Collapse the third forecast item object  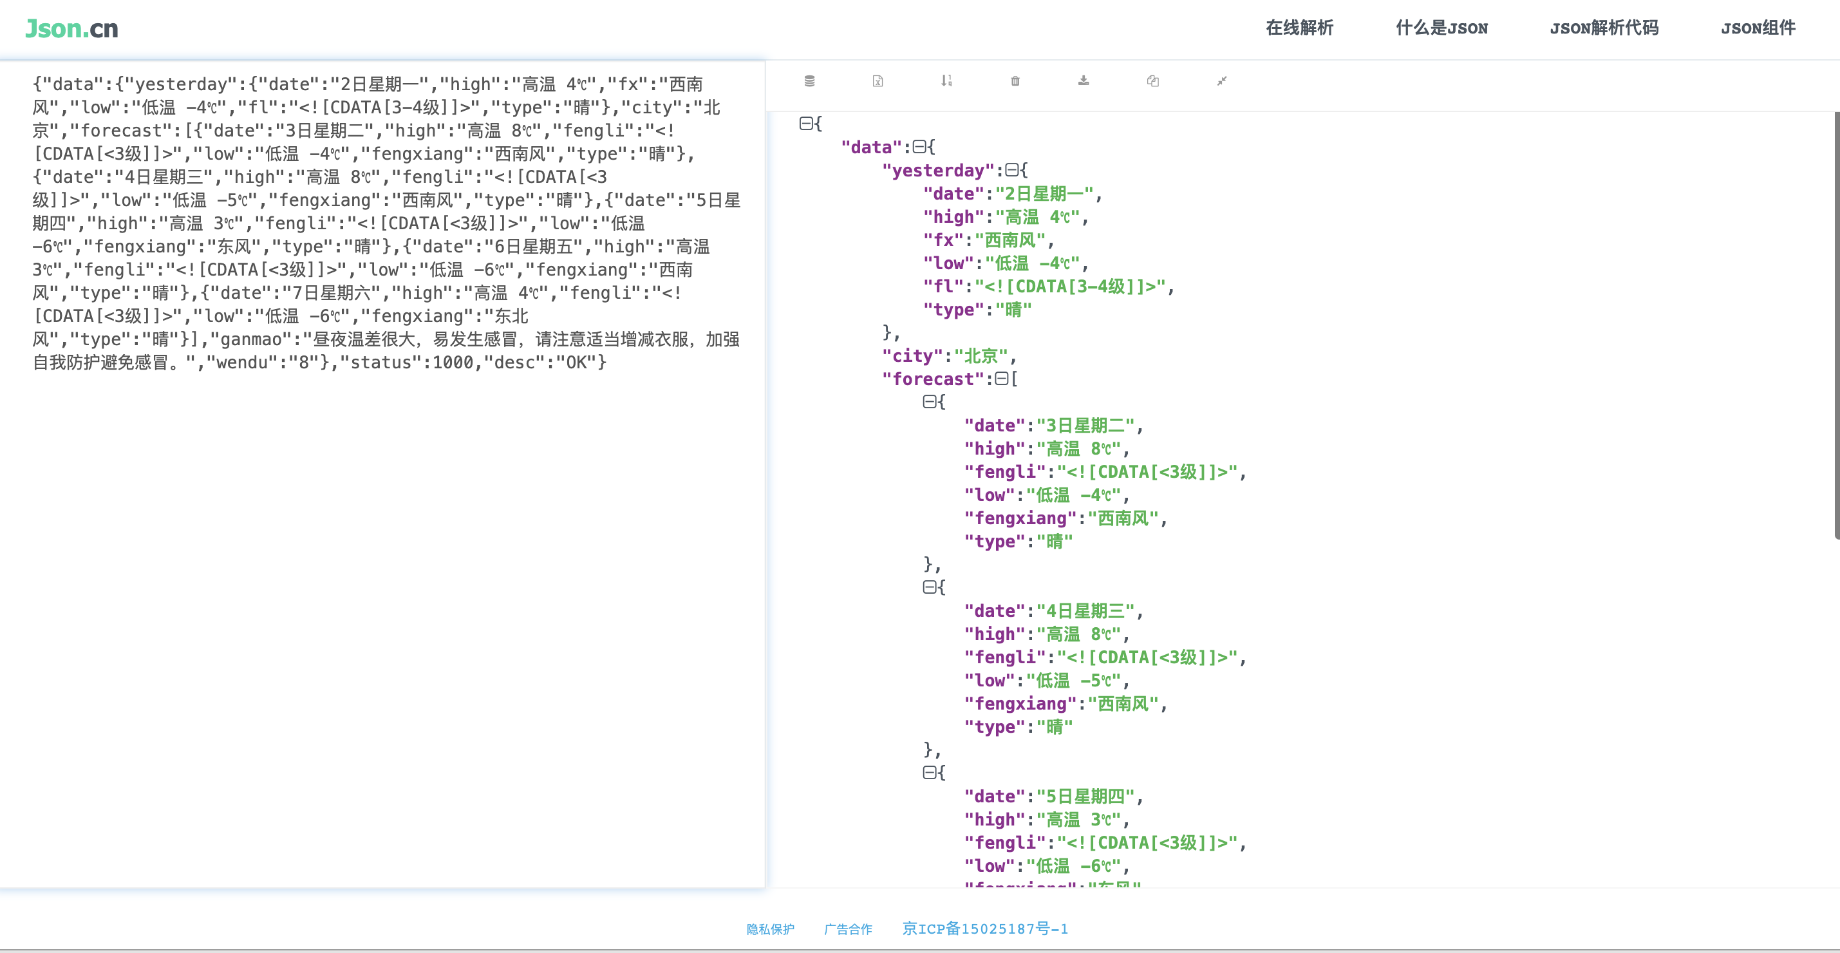point(929,772)
